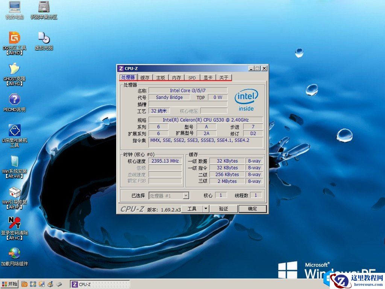
Task: Confirm with the 确定 button
Action: pos(253,208)
